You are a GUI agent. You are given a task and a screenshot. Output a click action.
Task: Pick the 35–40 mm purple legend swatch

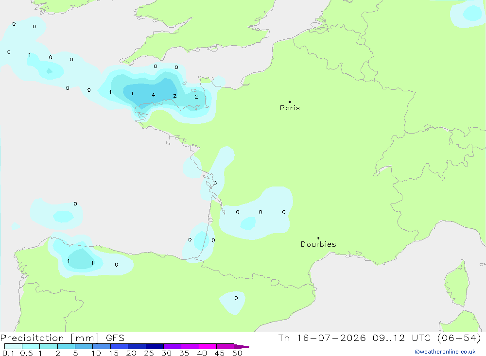point(190,346)
